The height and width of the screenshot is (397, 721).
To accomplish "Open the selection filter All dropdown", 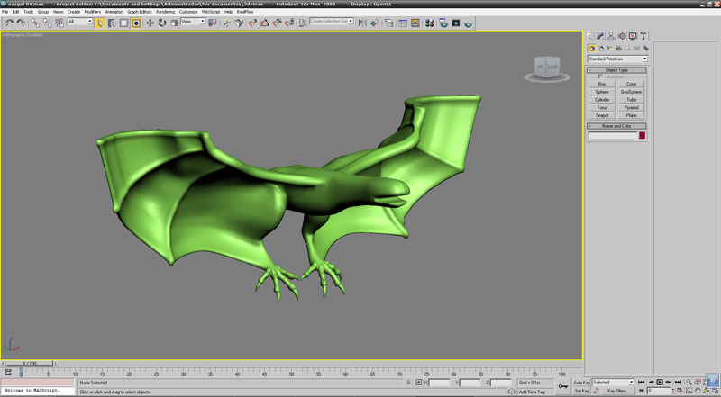I will [x=80, y=21].
